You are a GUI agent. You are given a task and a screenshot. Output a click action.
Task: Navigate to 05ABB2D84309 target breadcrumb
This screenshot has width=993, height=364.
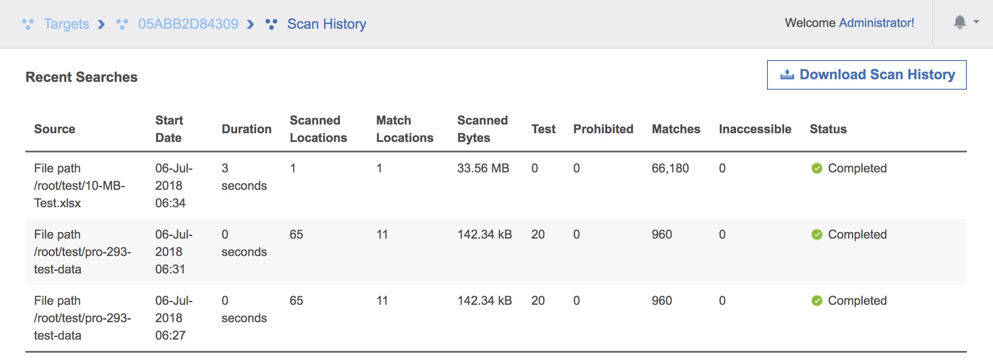pyautogui.click(x=188, y=24)
